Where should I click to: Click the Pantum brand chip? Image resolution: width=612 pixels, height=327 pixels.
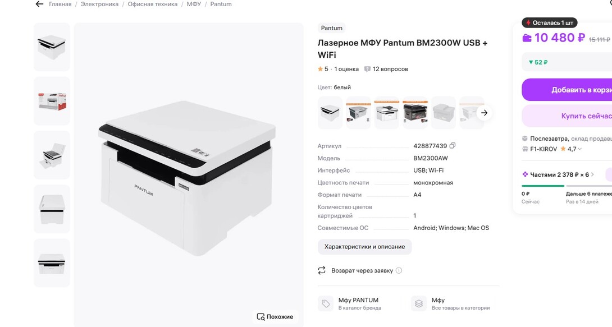pyautogui.click(x=331, y=28)
